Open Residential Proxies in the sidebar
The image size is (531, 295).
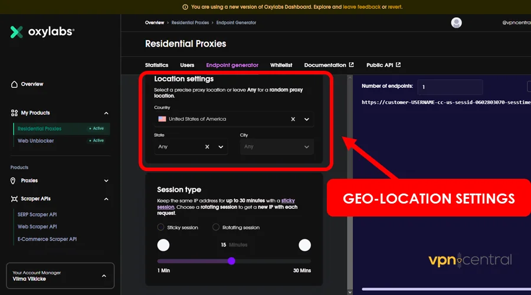(61, 129)
